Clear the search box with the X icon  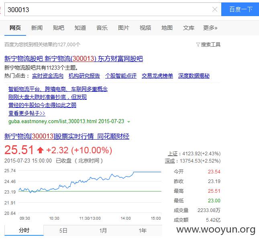pyautogui.click(x=214, y=9)
